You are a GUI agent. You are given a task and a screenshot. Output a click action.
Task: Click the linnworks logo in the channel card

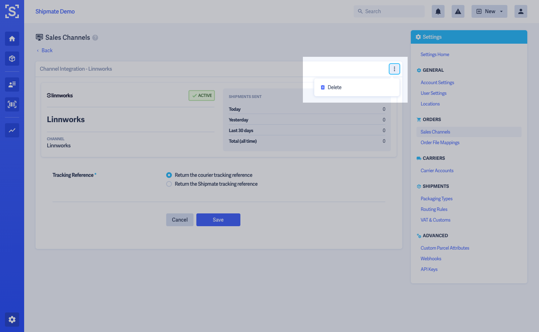[60, 96]
